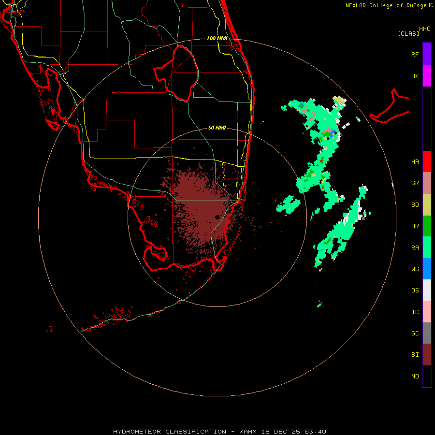Click the HHC product label
Image resolution: width=435 pixels, height=435 pixels.
424,29
